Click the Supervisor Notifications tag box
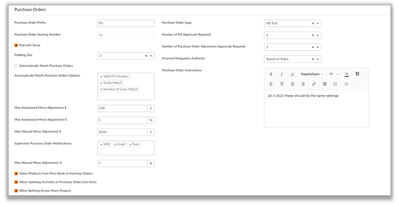Image resolution: width=399 pixels, height=207 pixels. click(x=126, y=148)
